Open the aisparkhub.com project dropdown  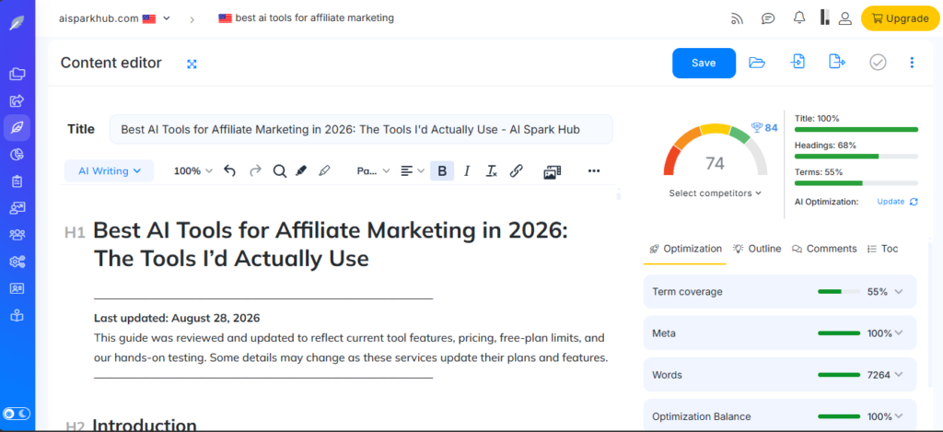115,18
